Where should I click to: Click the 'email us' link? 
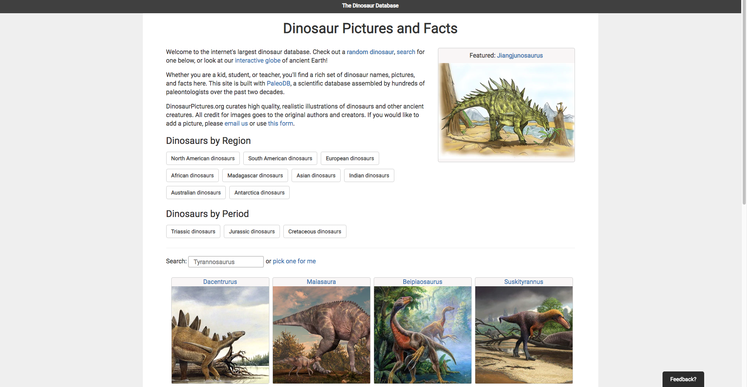pyautogui.click(x=236, y=124)
